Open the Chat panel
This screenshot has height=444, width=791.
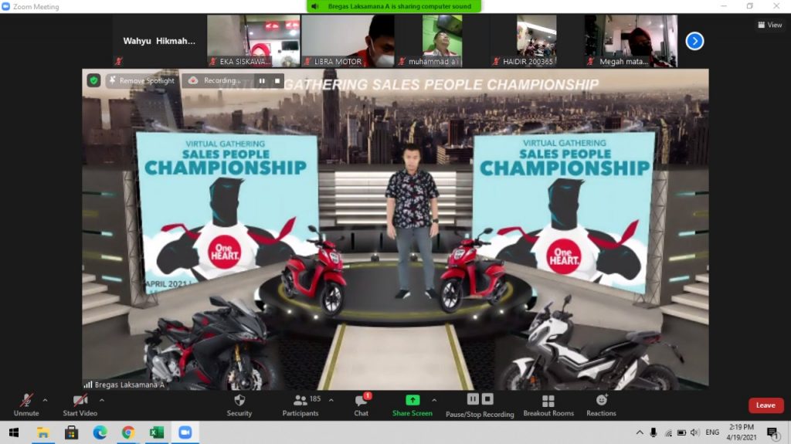[361, 405]
